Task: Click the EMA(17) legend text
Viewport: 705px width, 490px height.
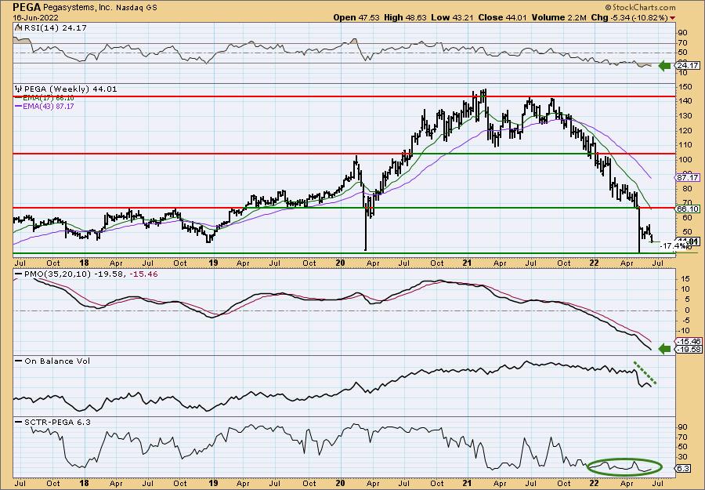Action: pos(49,98)
